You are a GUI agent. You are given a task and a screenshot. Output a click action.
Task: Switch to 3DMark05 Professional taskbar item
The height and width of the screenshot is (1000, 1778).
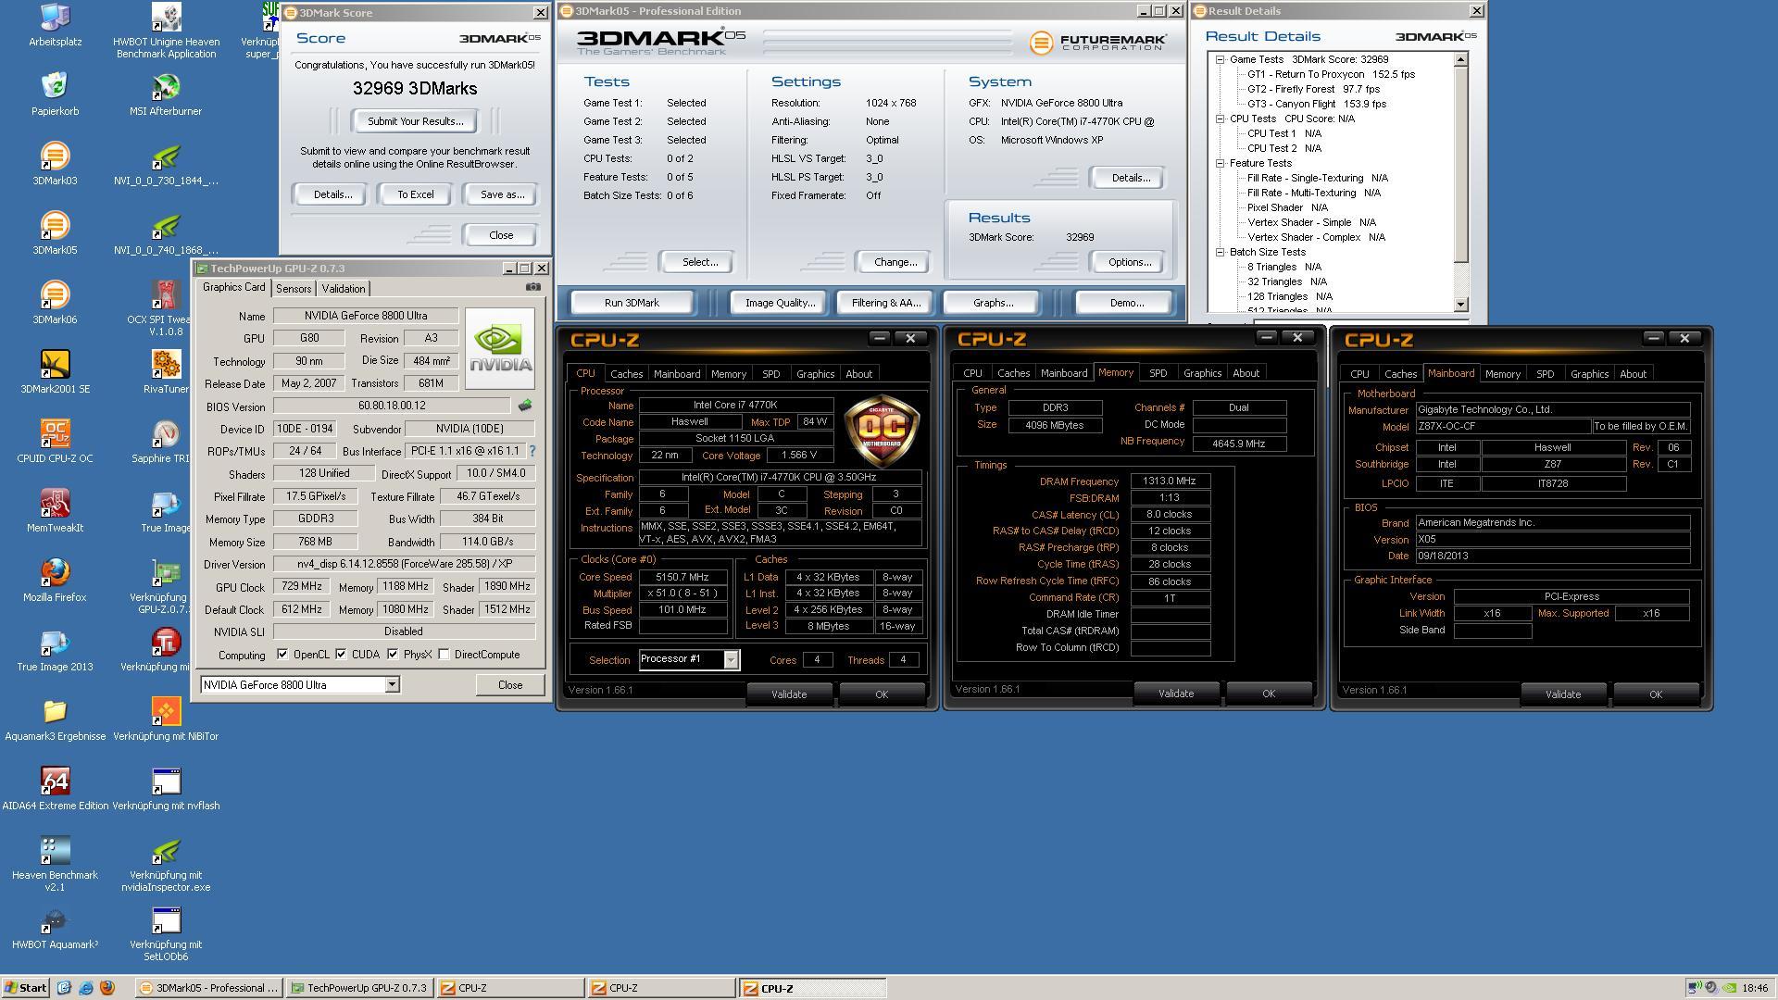[x=209, y=988]
